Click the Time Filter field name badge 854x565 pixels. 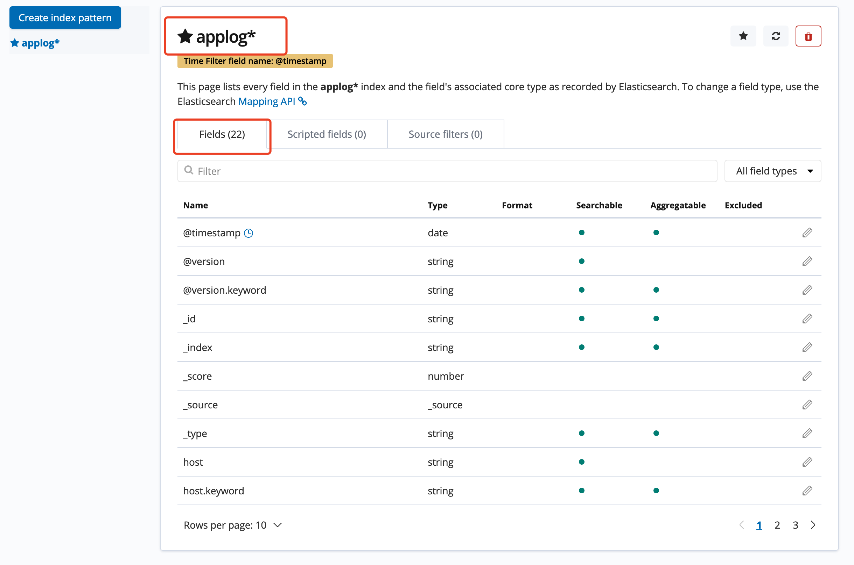tap(254, 61)
